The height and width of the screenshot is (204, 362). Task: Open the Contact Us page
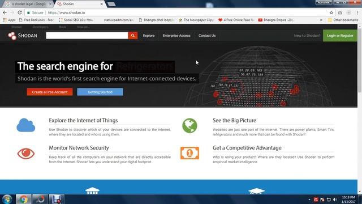(x=207, y=36)
